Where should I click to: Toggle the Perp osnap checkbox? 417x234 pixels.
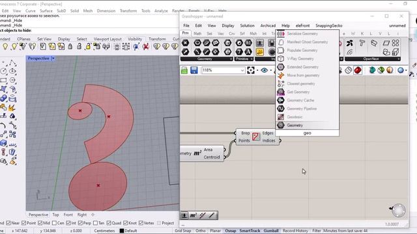(x=81, y=223)
